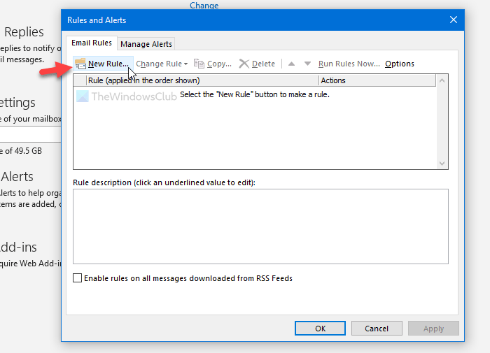Image resolution: width=490 pixels, height=353 pixels.
Task: Switch to the Manage Alerts tab
Action: [x=146, y=44]
